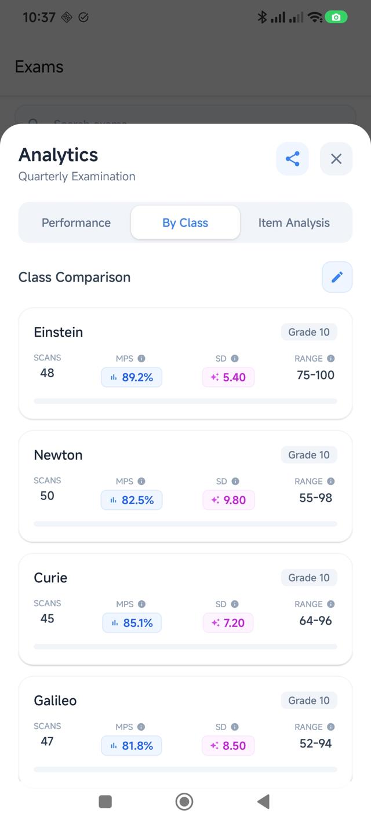The height and width of the screenshot is (824, 371).
Task: Click the bar-chart icon in Galileo's MPS chip
Action: pos(112,746)
